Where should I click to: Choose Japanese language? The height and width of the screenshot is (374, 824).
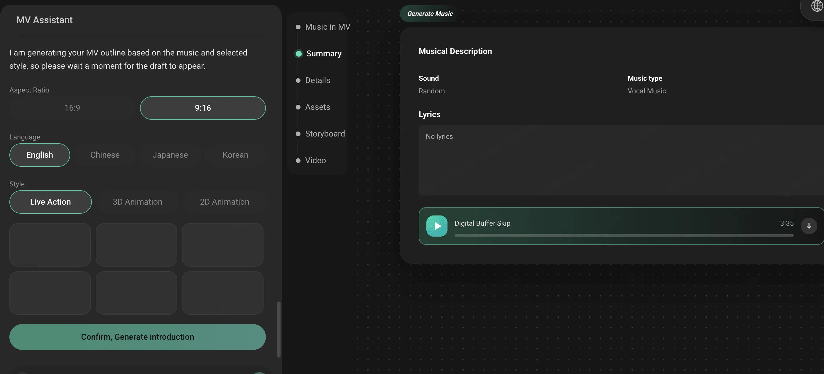tap(170, 155)
